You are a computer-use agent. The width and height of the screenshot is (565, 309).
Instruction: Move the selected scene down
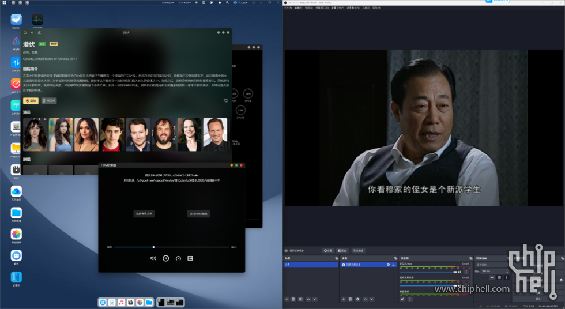[x=315, y=299]
